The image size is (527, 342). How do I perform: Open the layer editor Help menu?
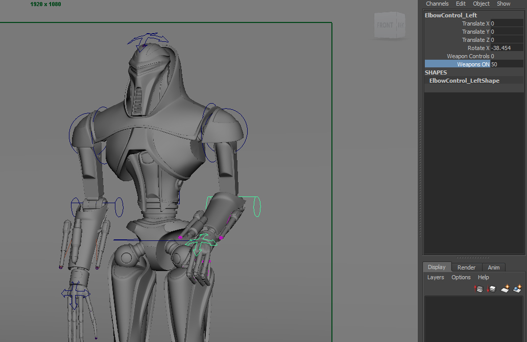(x=483, y=277)
